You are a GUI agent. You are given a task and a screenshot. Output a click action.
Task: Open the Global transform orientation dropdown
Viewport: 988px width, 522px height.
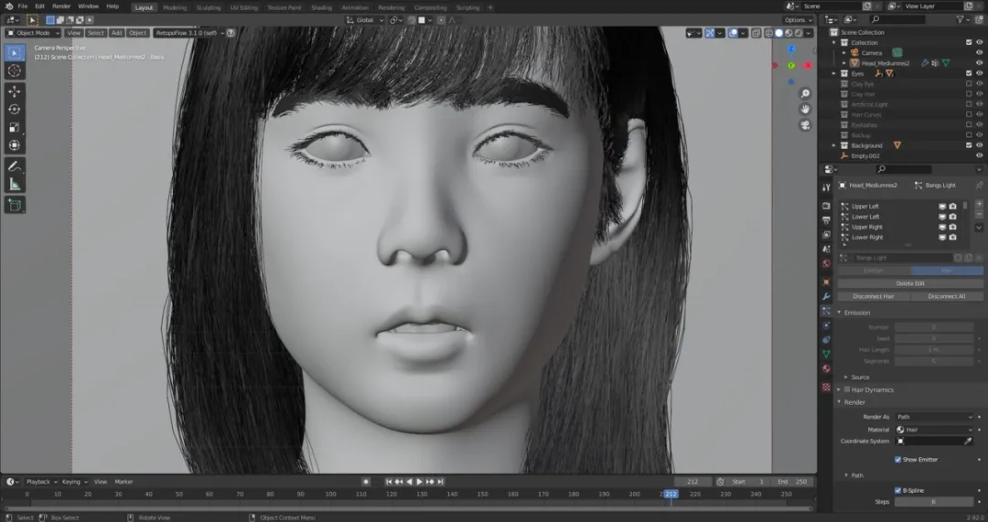point(365,20)
